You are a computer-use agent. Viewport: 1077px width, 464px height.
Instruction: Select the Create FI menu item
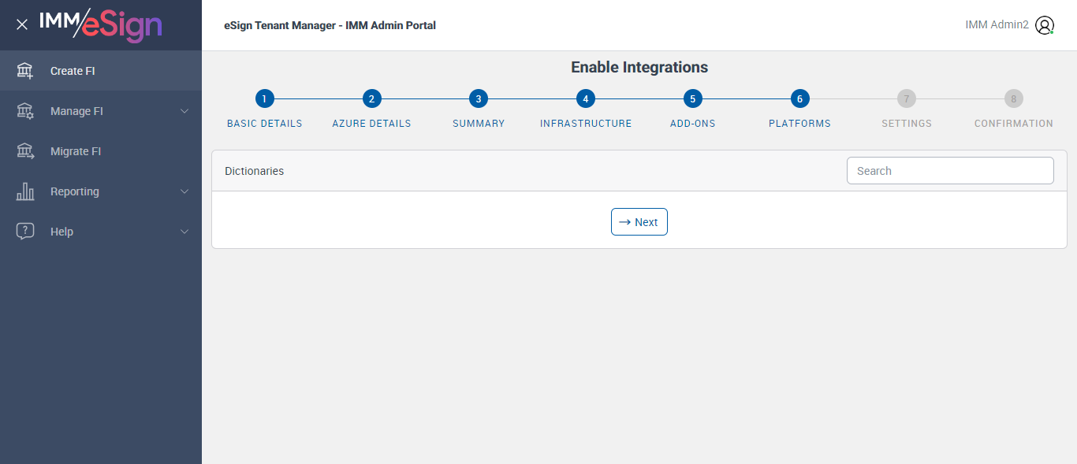(73, 71)
